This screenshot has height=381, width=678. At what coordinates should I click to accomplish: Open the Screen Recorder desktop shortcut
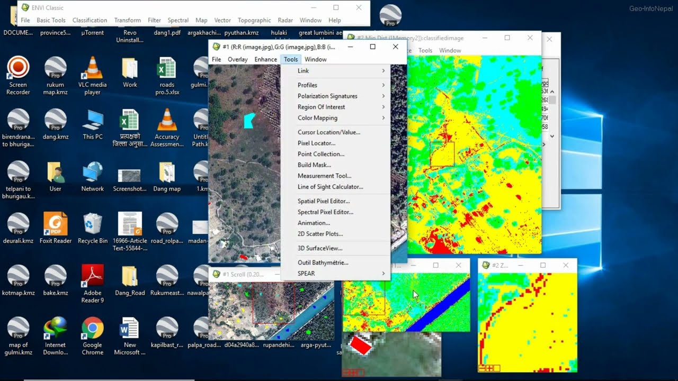(18, 76)
